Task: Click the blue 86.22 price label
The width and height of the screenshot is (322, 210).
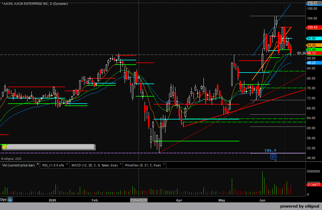Action: coord(314,63)
